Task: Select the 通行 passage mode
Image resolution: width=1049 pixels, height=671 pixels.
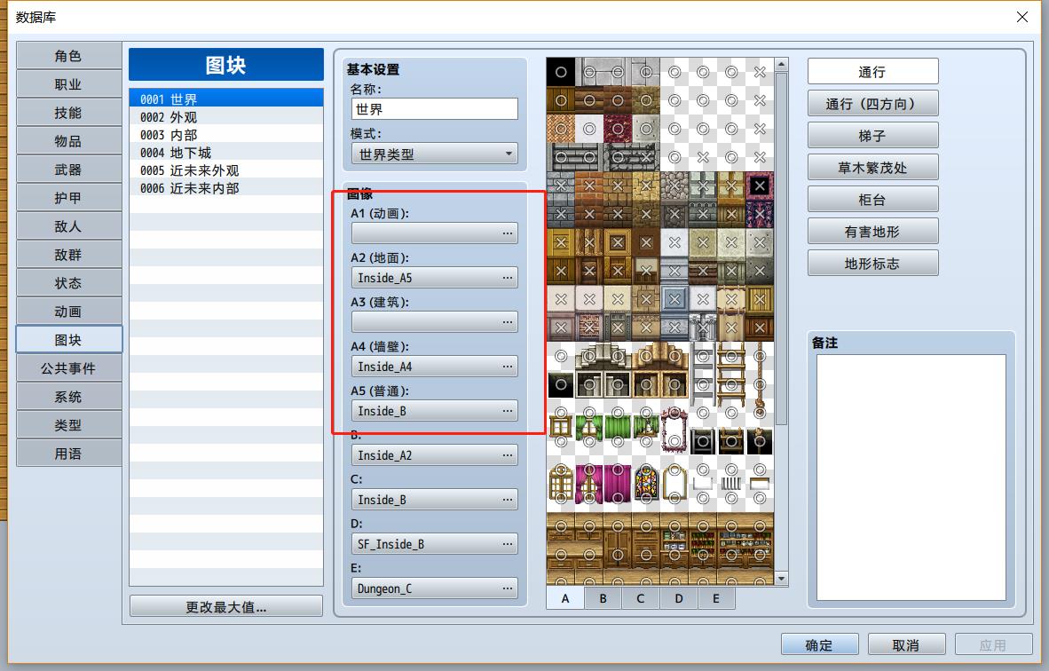Action: tap(873, 72)
